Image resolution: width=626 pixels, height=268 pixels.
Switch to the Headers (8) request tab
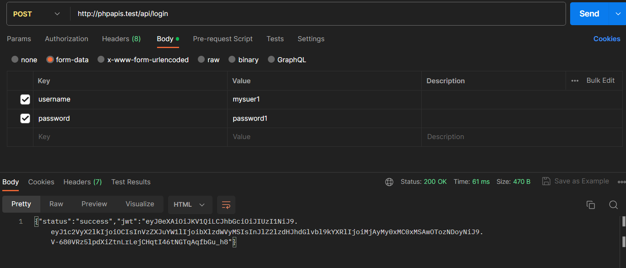121,39
